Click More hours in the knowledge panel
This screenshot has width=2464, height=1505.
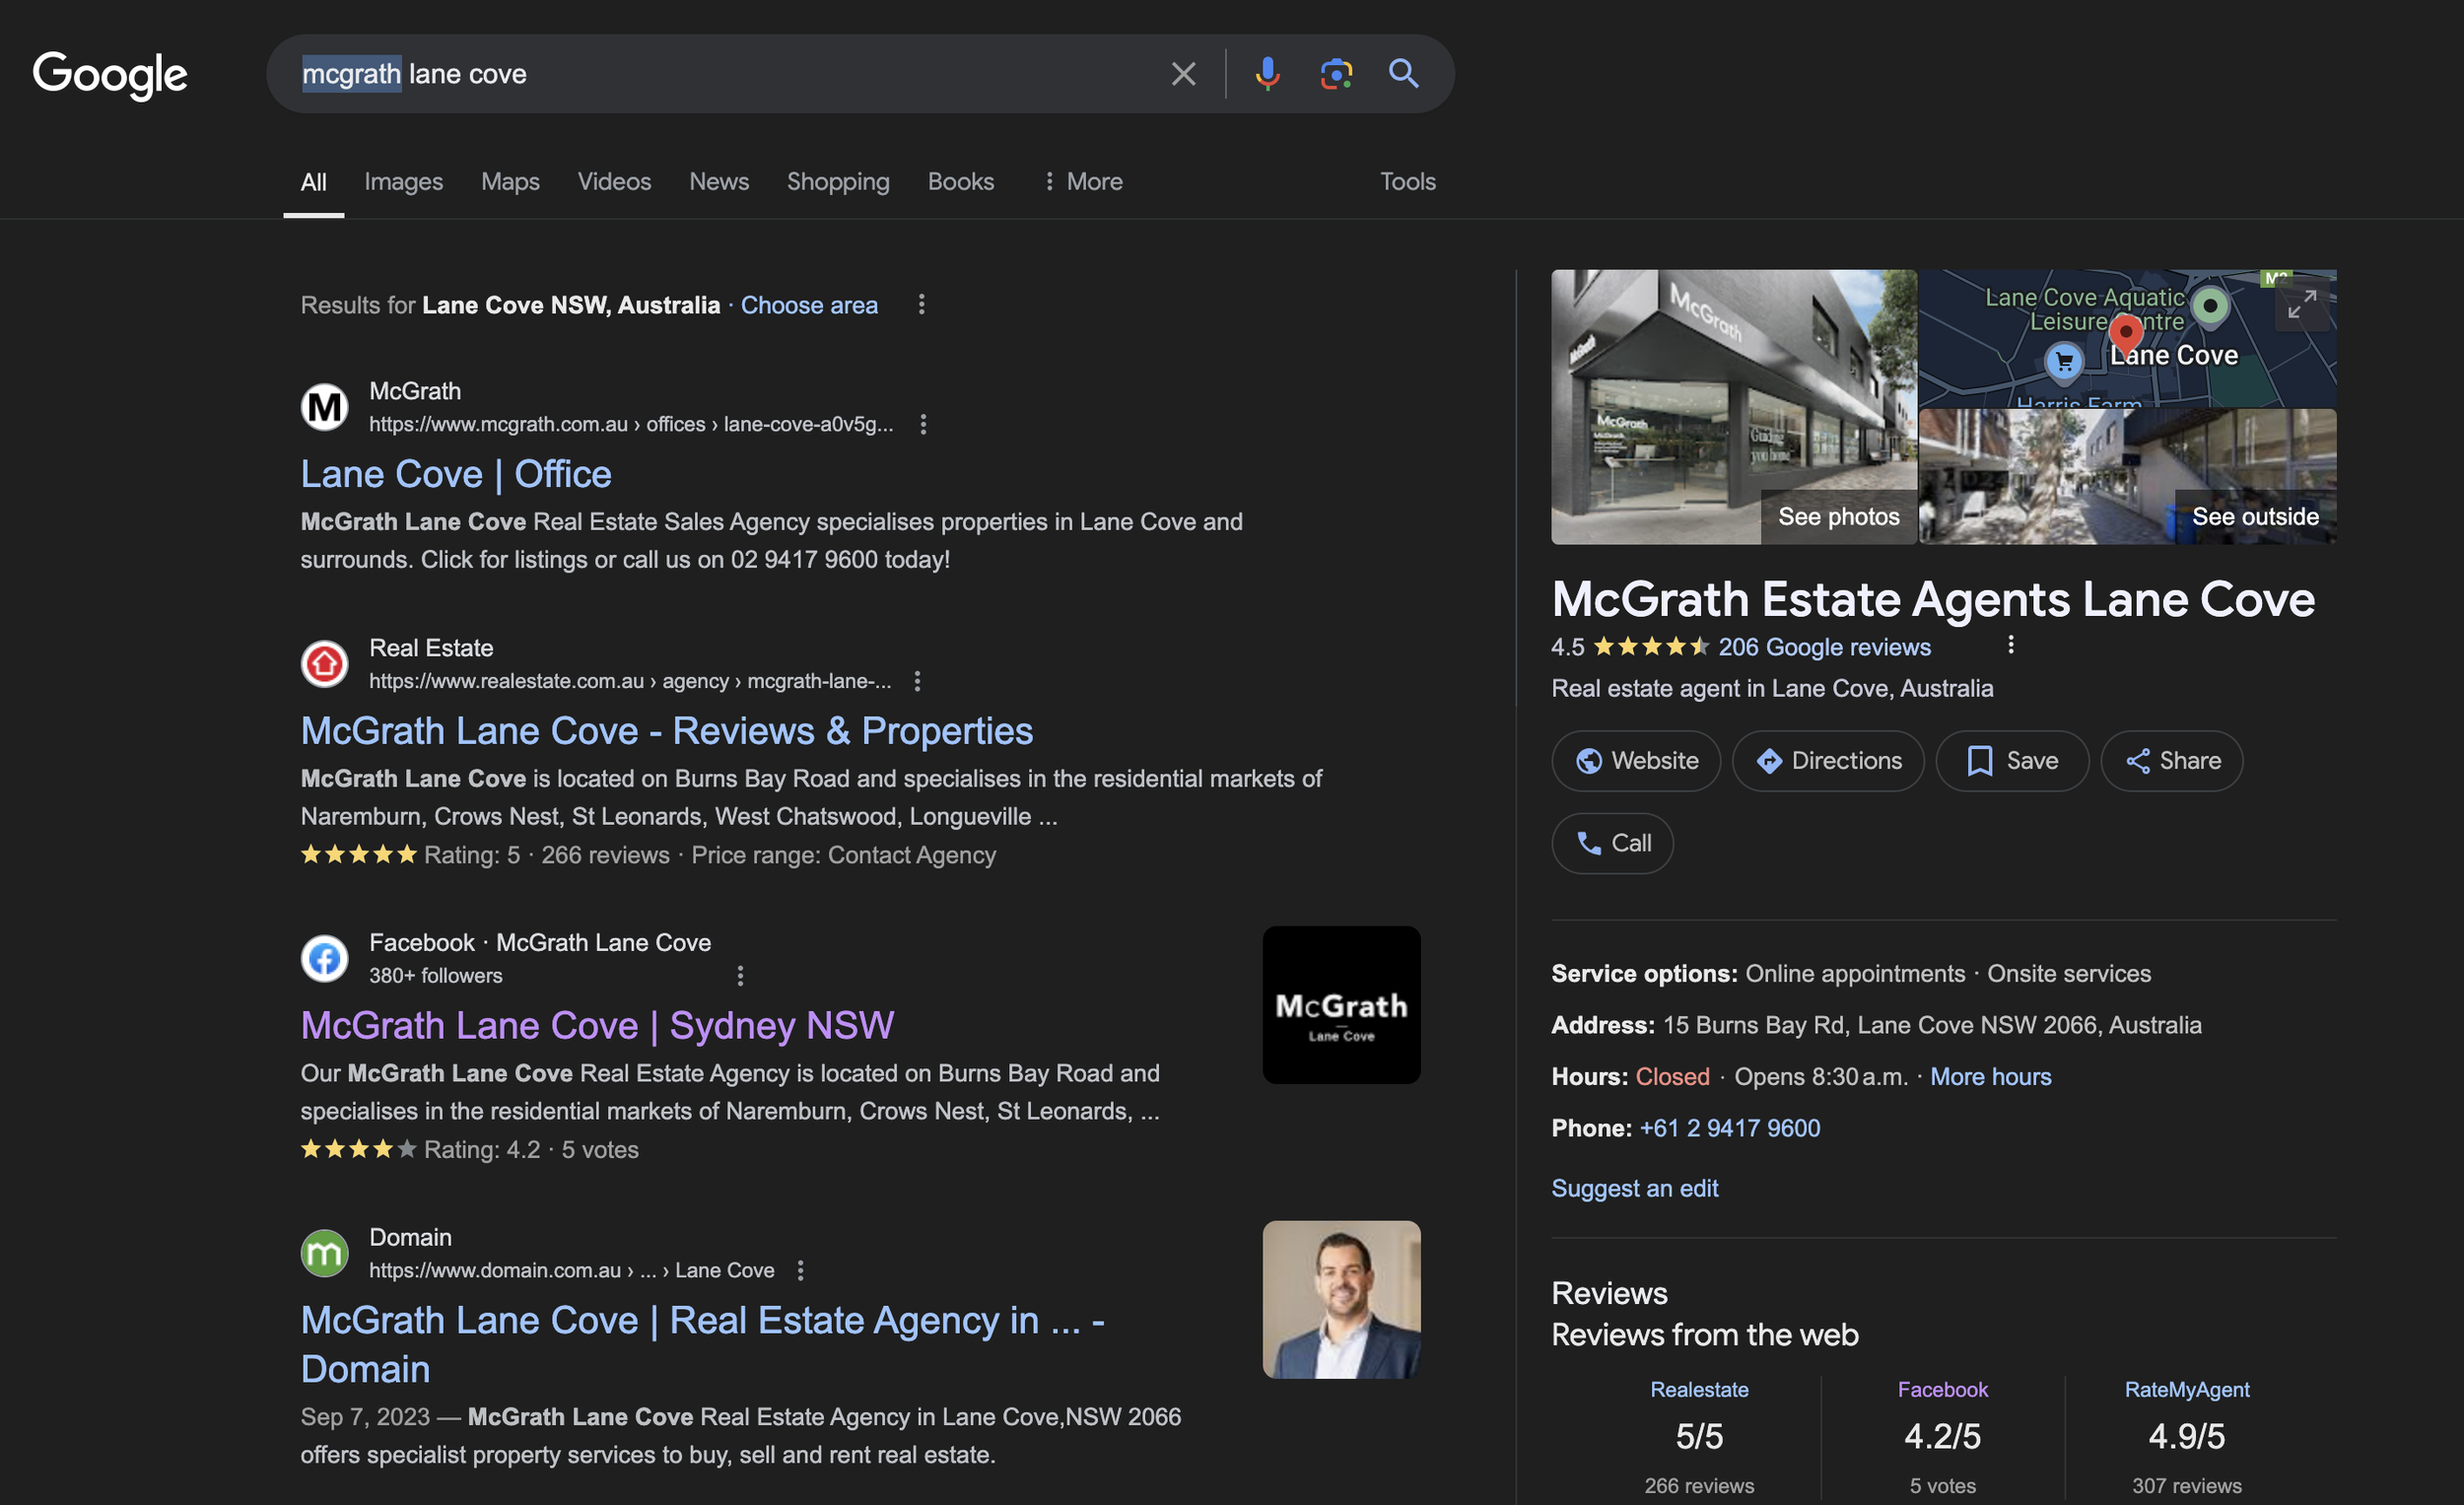click(1991, 1076)
